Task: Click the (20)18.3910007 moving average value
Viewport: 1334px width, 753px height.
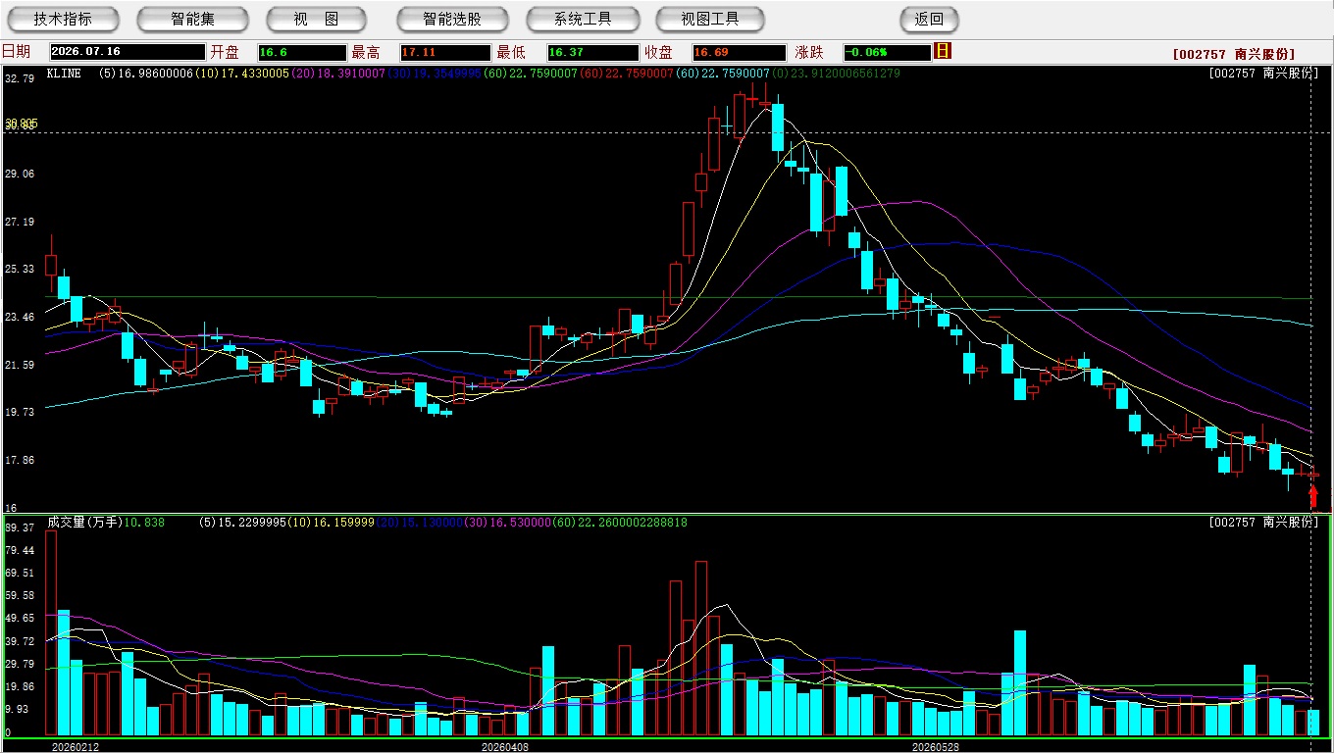Action: [x=338, y=73]
